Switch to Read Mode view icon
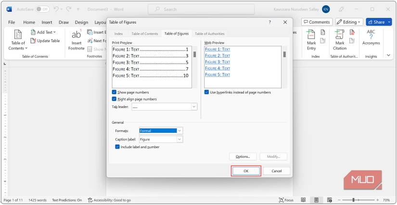The image size is (397, 205). pos(303,200)
